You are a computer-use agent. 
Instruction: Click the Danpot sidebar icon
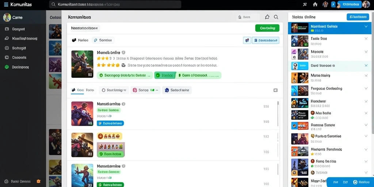[x=7, y=29]
